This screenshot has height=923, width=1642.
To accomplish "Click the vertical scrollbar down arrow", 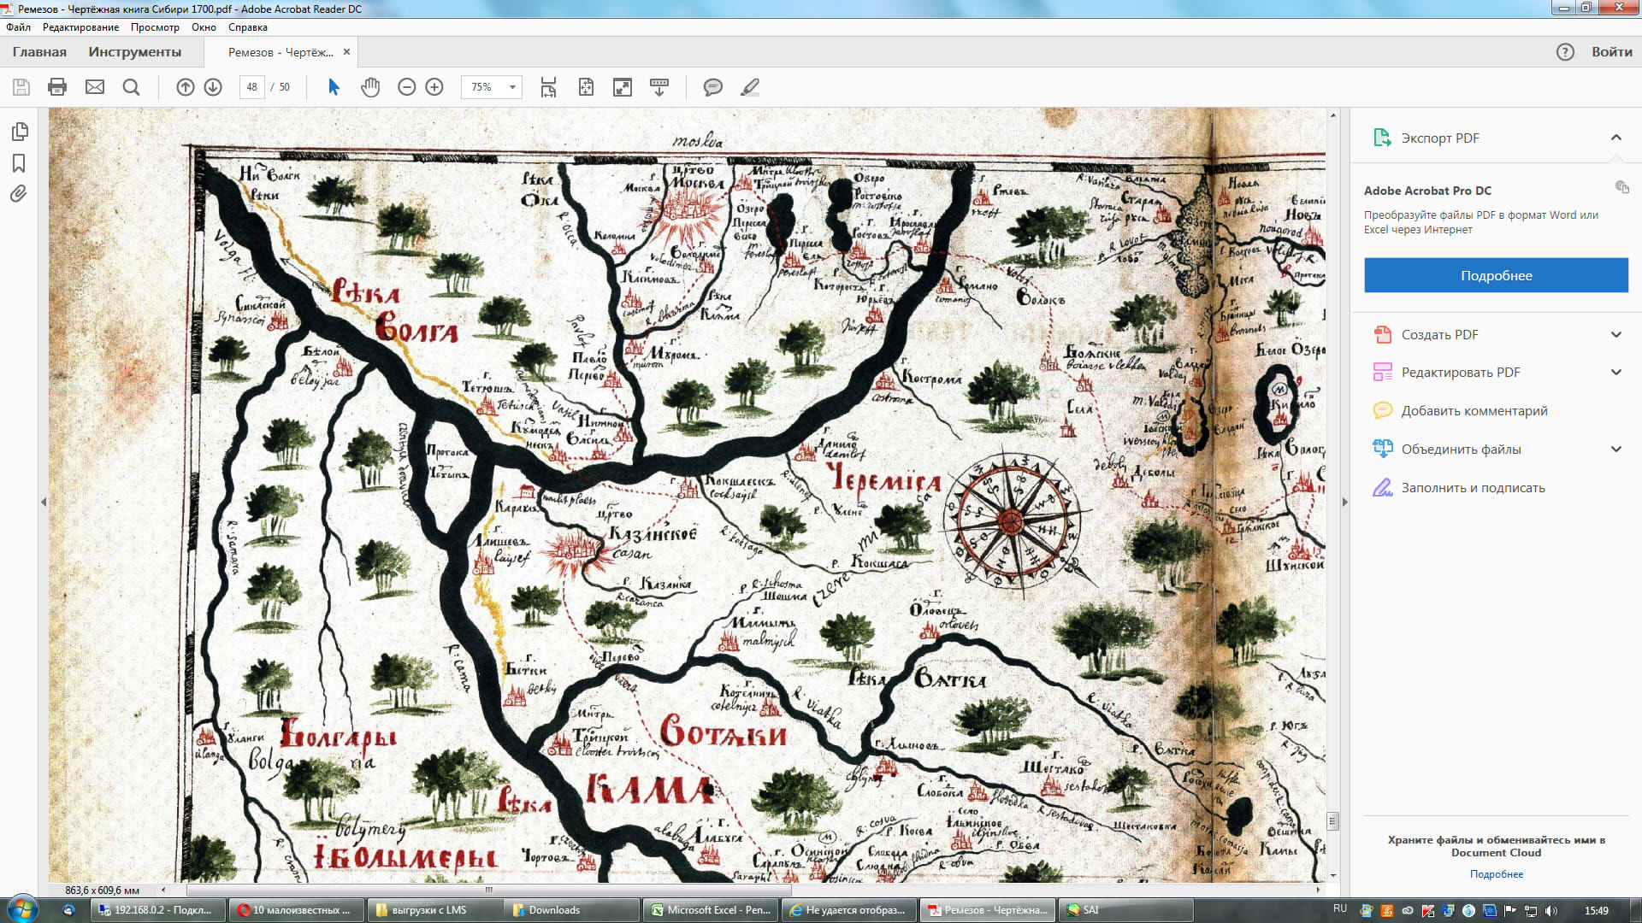I will tap(1332, 876).
